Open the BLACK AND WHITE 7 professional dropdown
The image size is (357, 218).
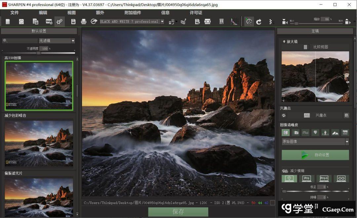162,22
